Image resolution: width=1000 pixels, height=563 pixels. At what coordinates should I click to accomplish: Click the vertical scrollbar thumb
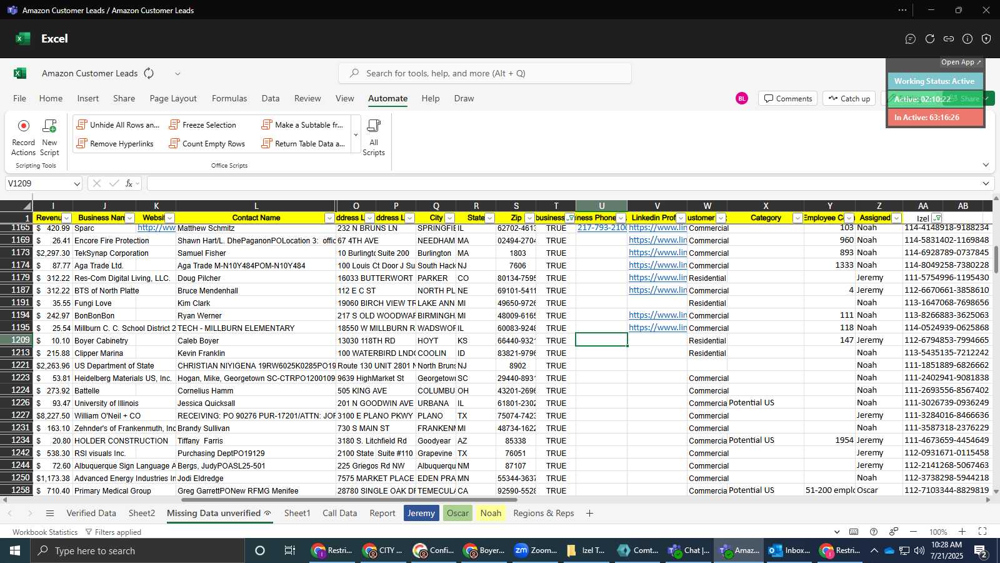point(996,260)
